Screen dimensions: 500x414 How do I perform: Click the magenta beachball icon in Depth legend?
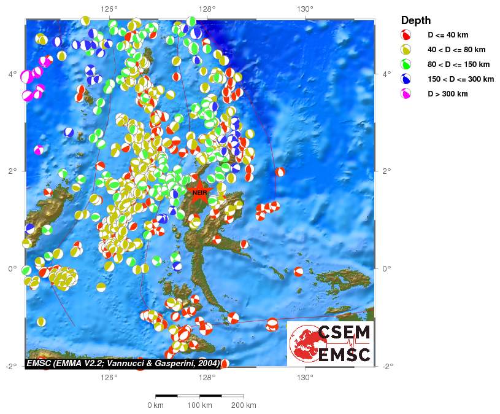point(406,94)
